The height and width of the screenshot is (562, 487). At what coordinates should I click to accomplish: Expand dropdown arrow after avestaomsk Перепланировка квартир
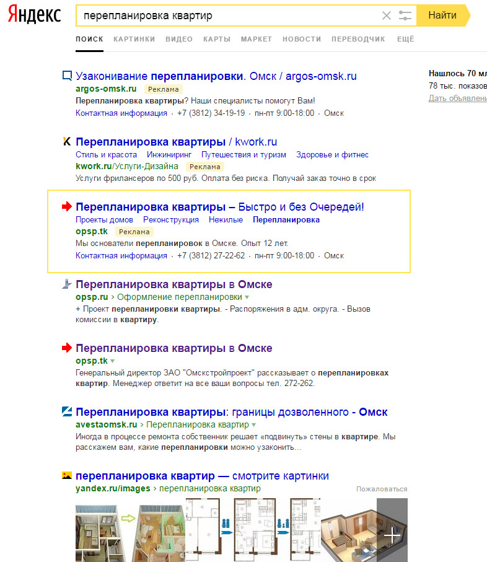click(253, 425)
